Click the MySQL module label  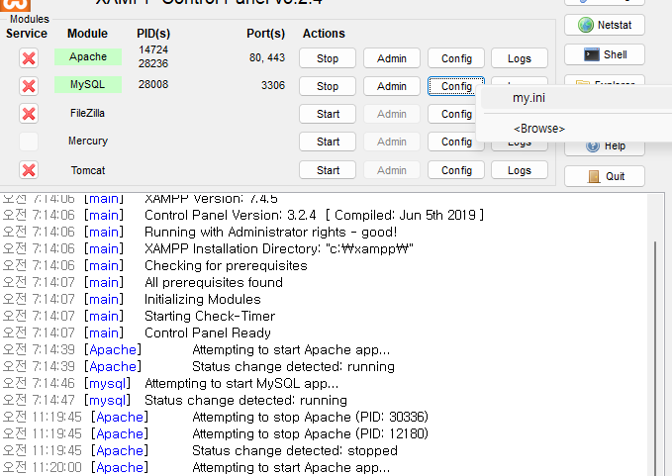coord(88,84)
